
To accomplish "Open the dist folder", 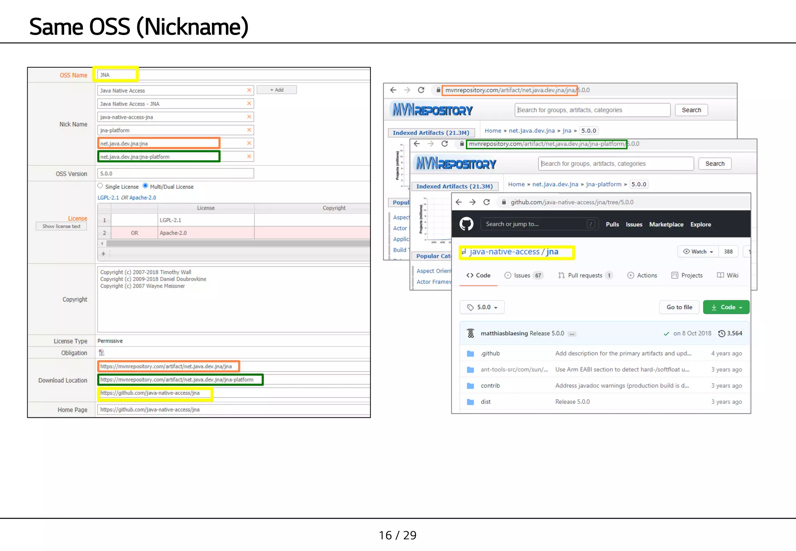I will 485,401.
